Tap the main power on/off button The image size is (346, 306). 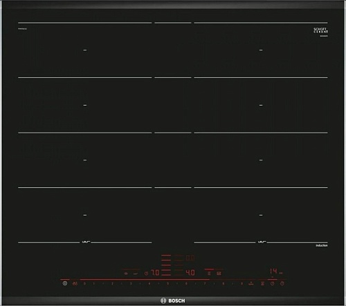coord(65,283)
